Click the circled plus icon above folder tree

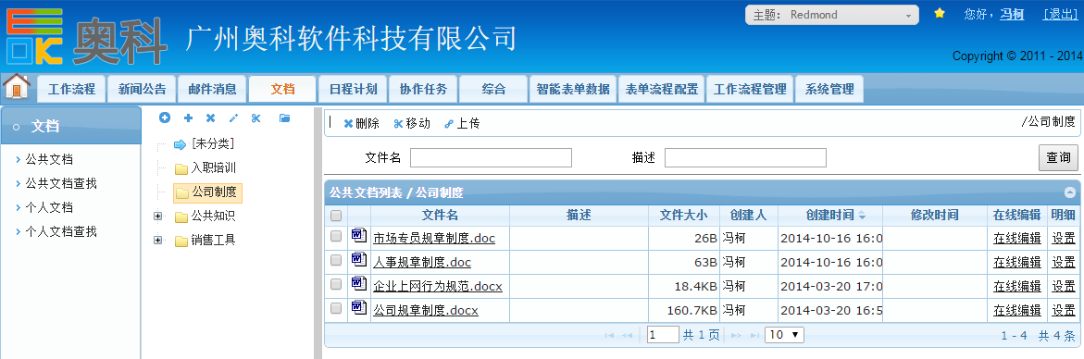[x=165, y=118]
